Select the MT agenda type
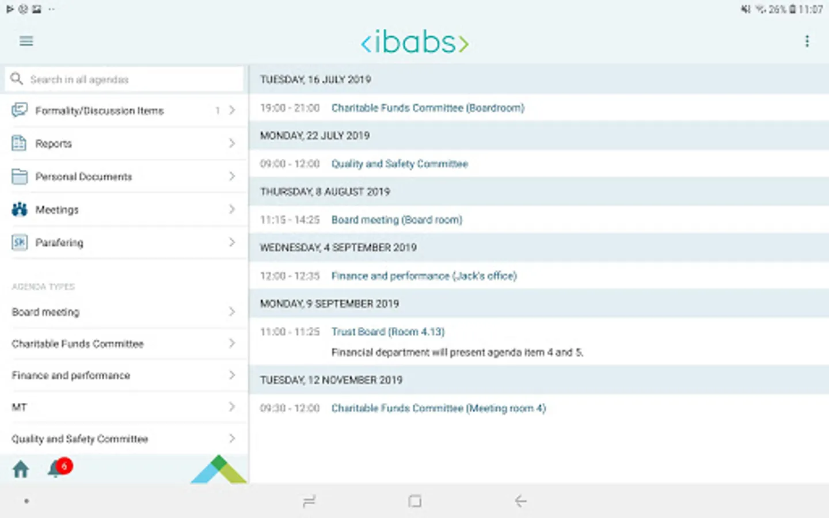829x518 pixels. [x=124, y=407]
